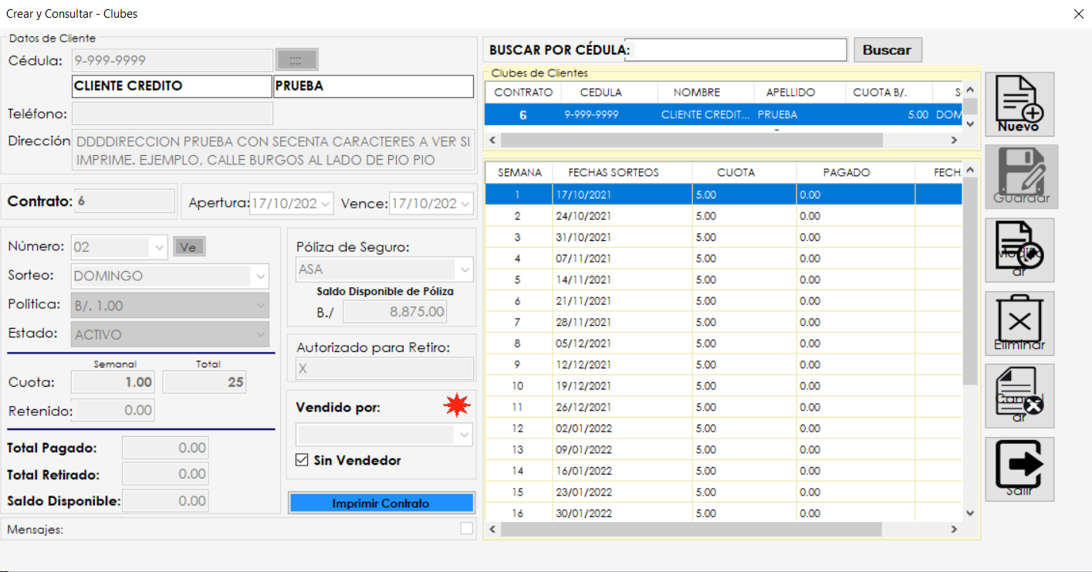Click the APELLIDO column header
Screen dimensions: 1092x572
click(x=800, y=93)
